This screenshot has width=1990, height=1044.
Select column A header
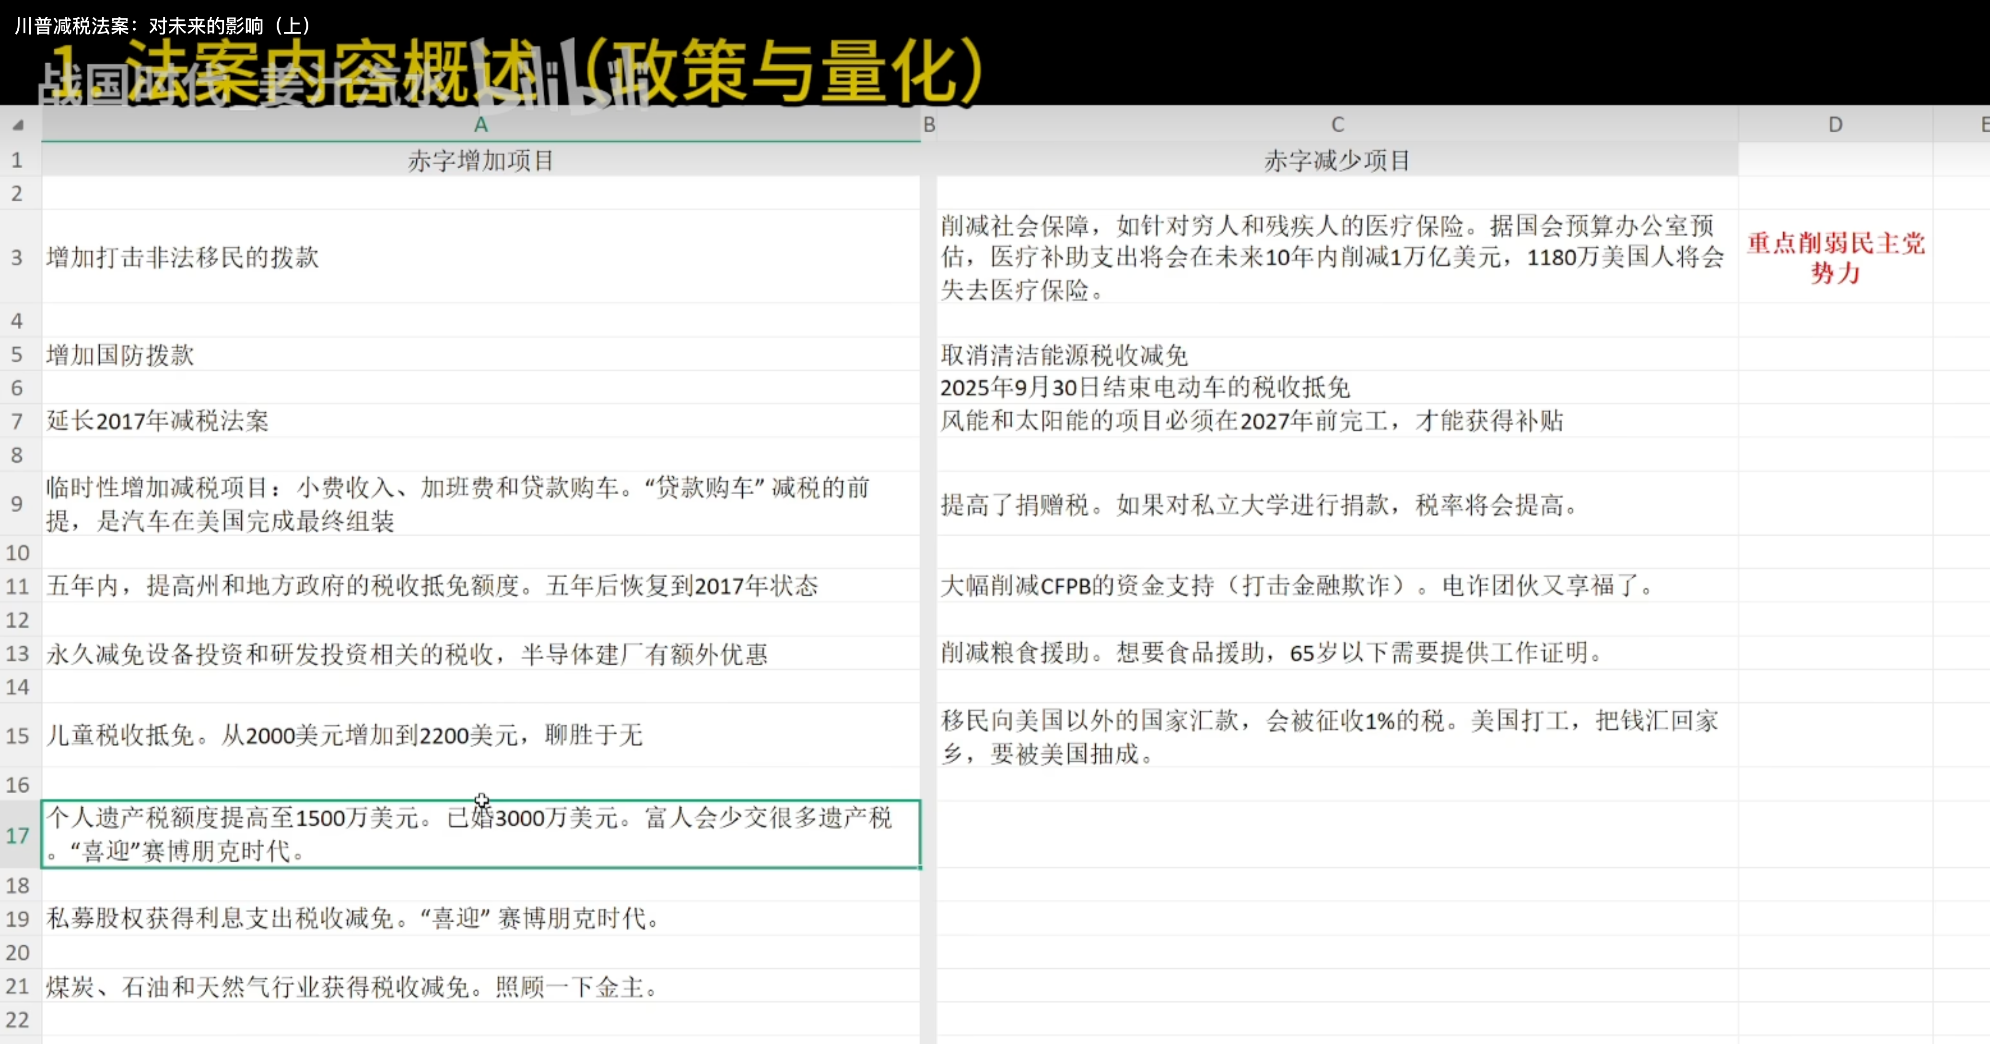pyautogui.click(x=480, y=124)
